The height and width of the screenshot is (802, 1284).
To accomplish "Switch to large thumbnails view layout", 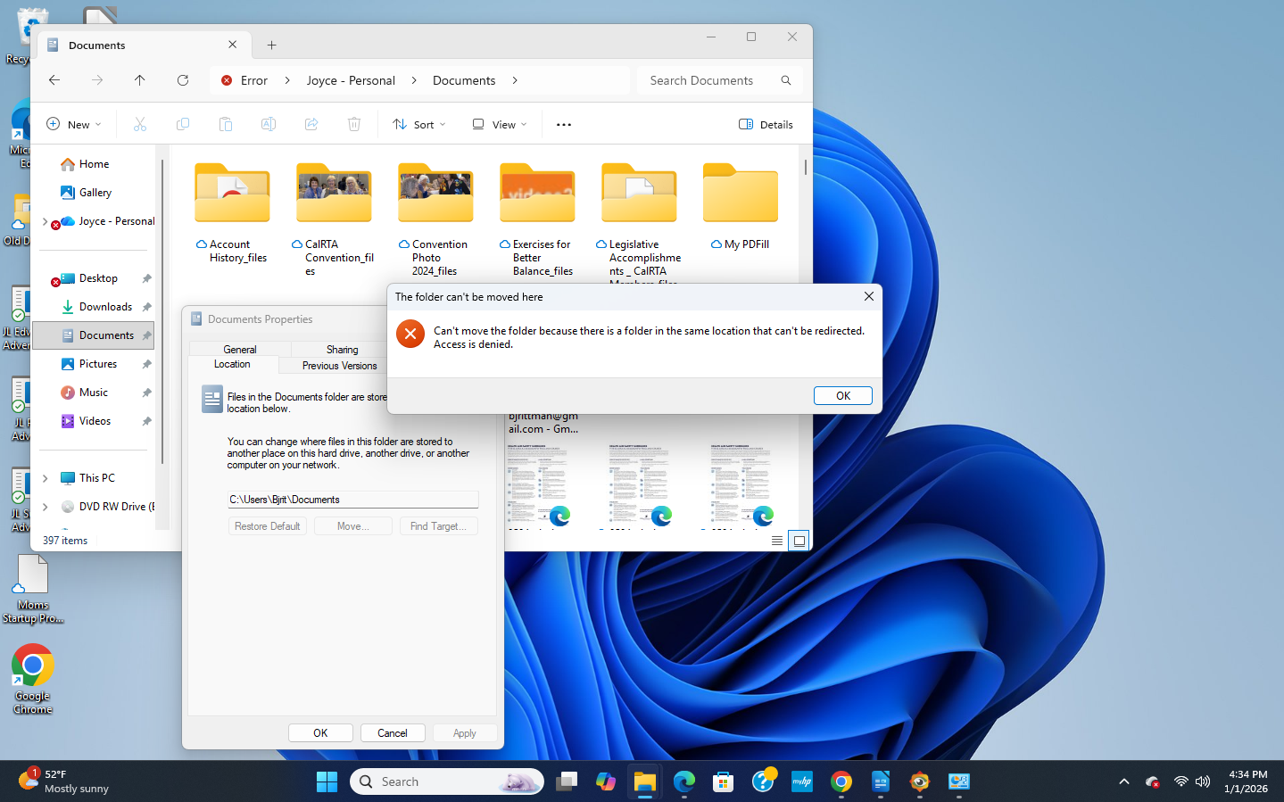I will (799, 541).
